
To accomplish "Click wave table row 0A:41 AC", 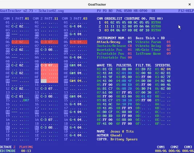I will click(105, 104).
